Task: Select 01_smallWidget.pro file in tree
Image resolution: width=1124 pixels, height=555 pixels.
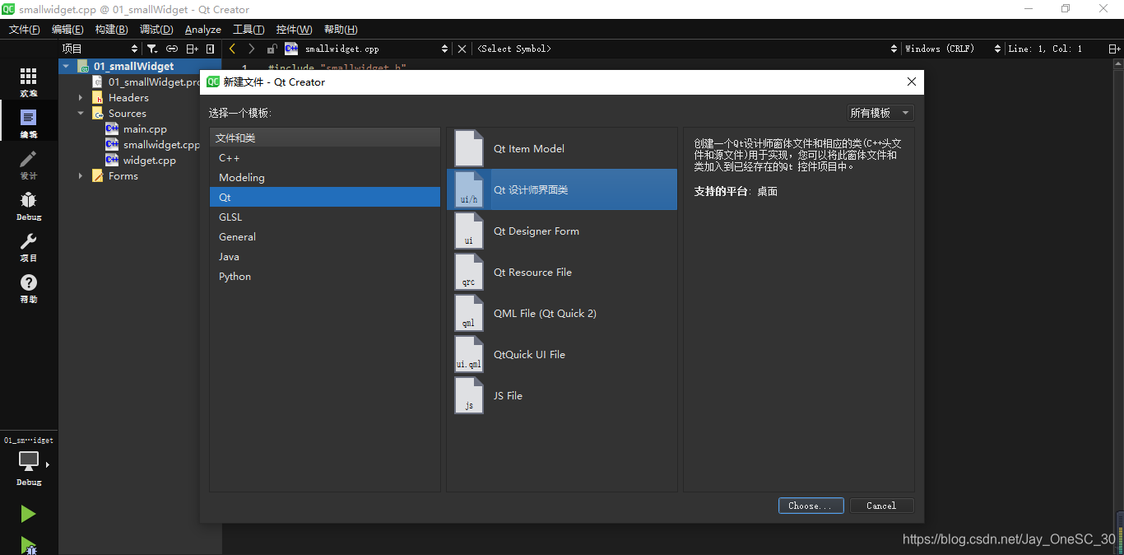Action: click(154, 82)
